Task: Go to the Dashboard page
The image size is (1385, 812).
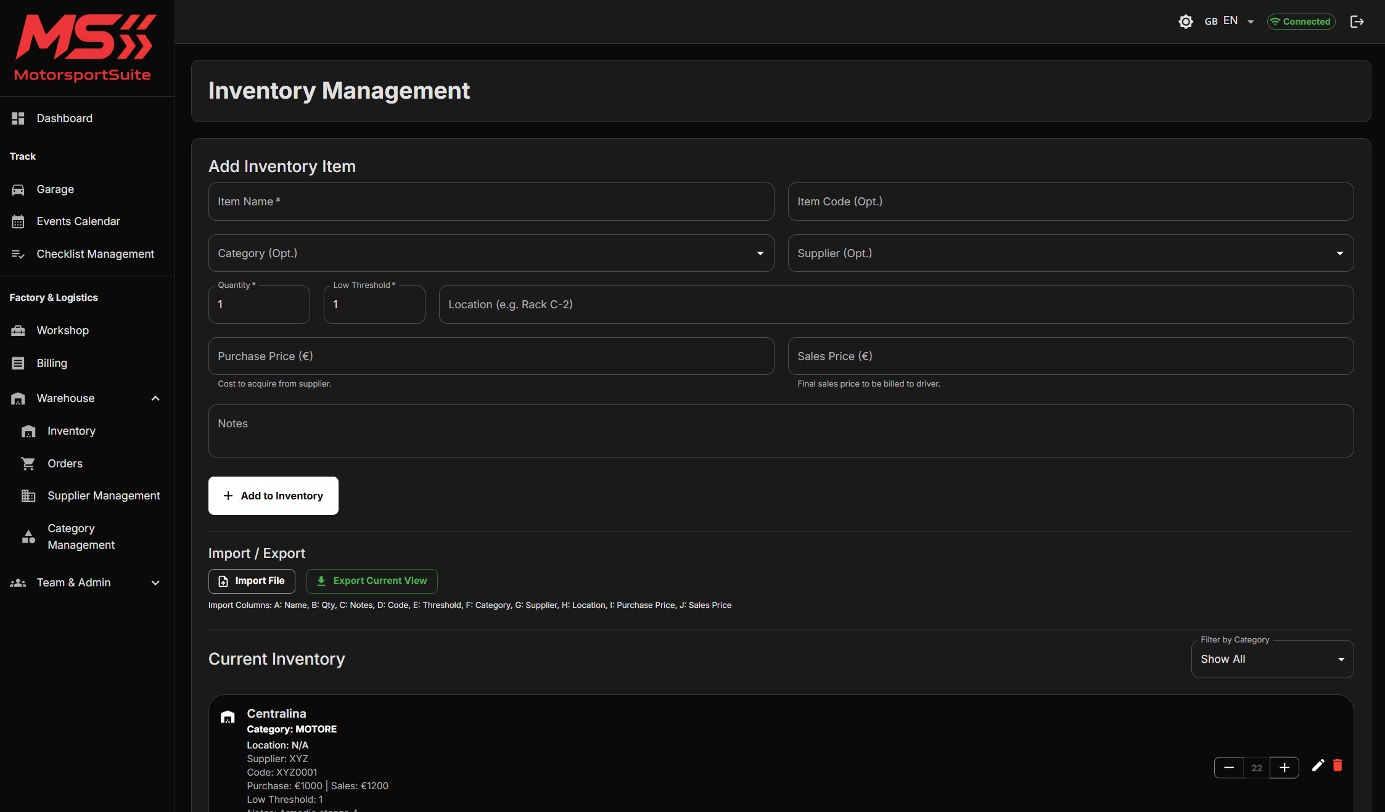Action: pos(64,118)
